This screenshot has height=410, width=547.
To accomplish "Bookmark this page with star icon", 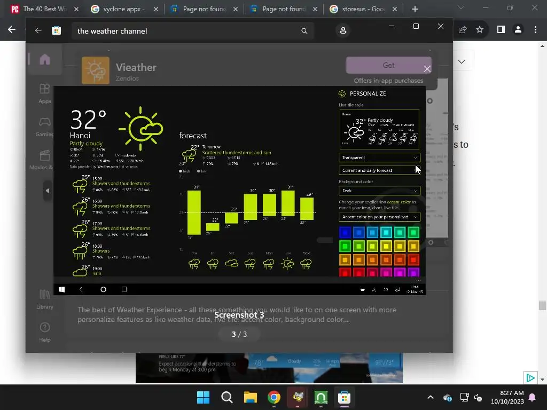I will [x=480, y=30].
